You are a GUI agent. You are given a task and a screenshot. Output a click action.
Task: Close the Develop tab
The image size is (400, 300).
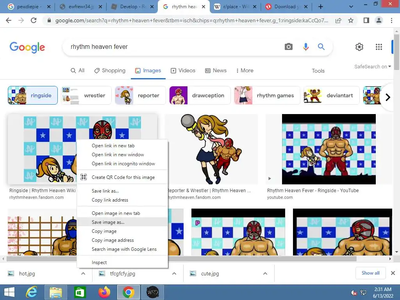152,7
